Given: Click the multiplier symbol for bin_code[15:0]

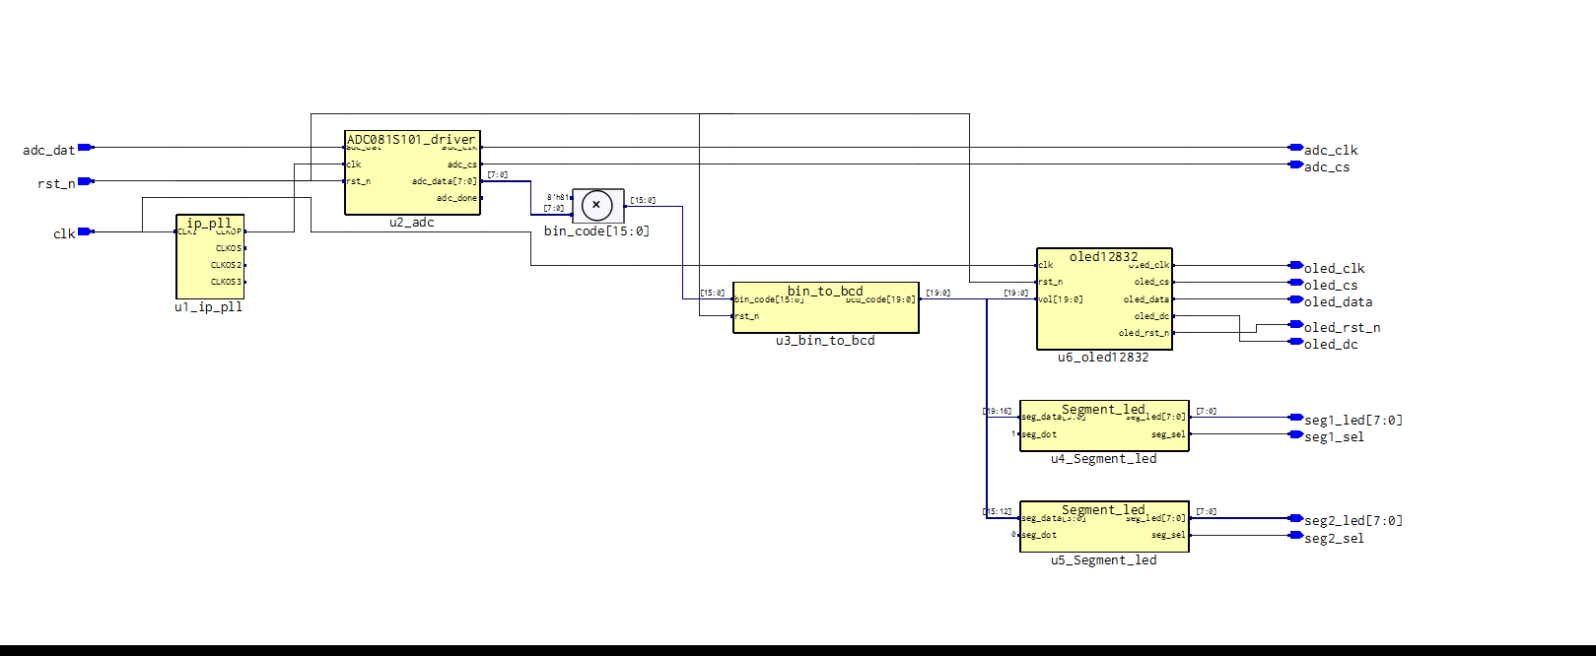Looking at the screenshot, I should [597, 205].
